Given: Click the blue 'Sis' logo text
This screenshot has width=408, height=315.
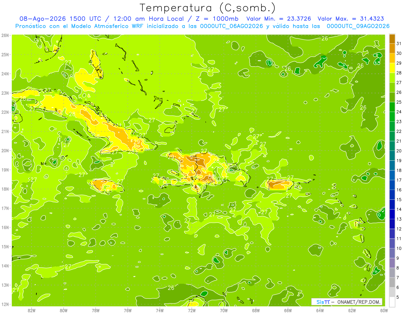Looking at the screenshot, I should point(320,302).
